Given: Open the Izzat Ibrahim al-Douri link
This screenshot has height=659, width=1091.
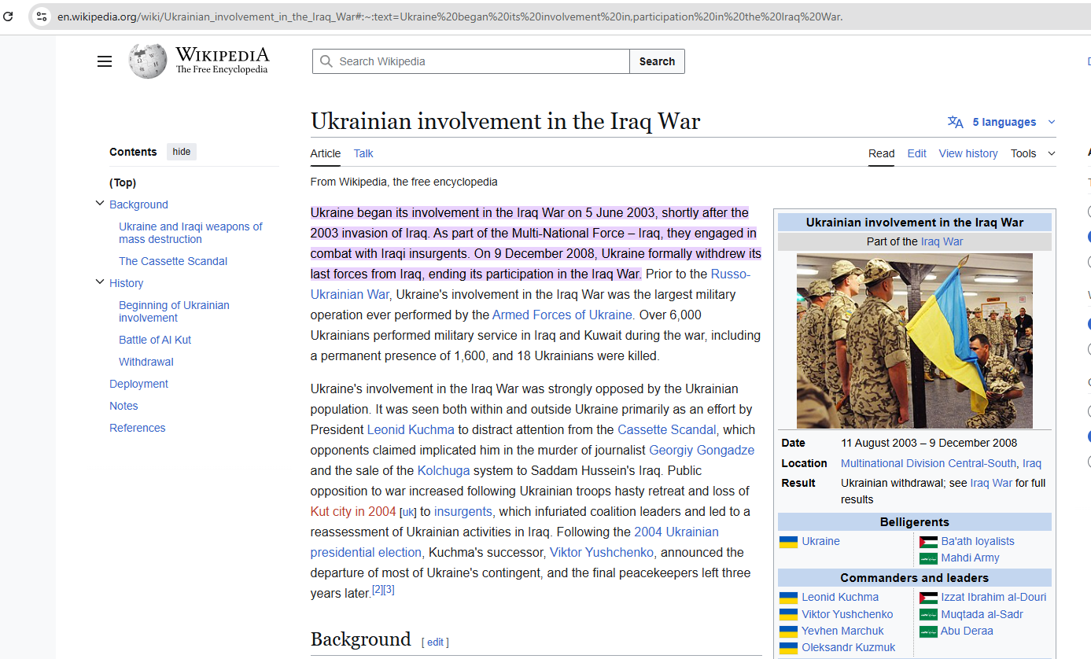Looking at the screenshot, I should (993, 597).
